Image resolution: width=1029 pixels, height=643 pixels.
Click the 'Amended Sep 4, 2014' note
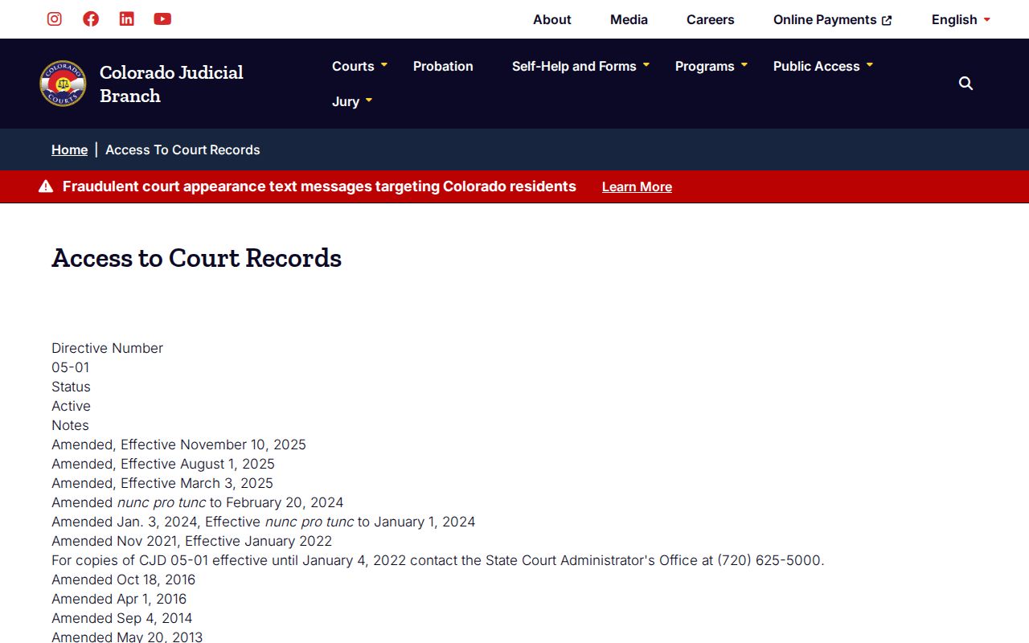click(122, 618)
